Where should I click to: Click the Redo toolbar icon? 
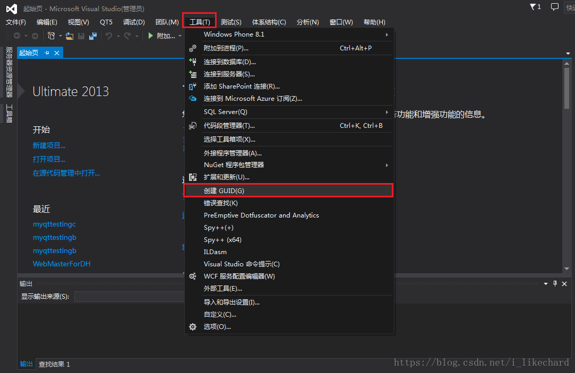[127, 36]
